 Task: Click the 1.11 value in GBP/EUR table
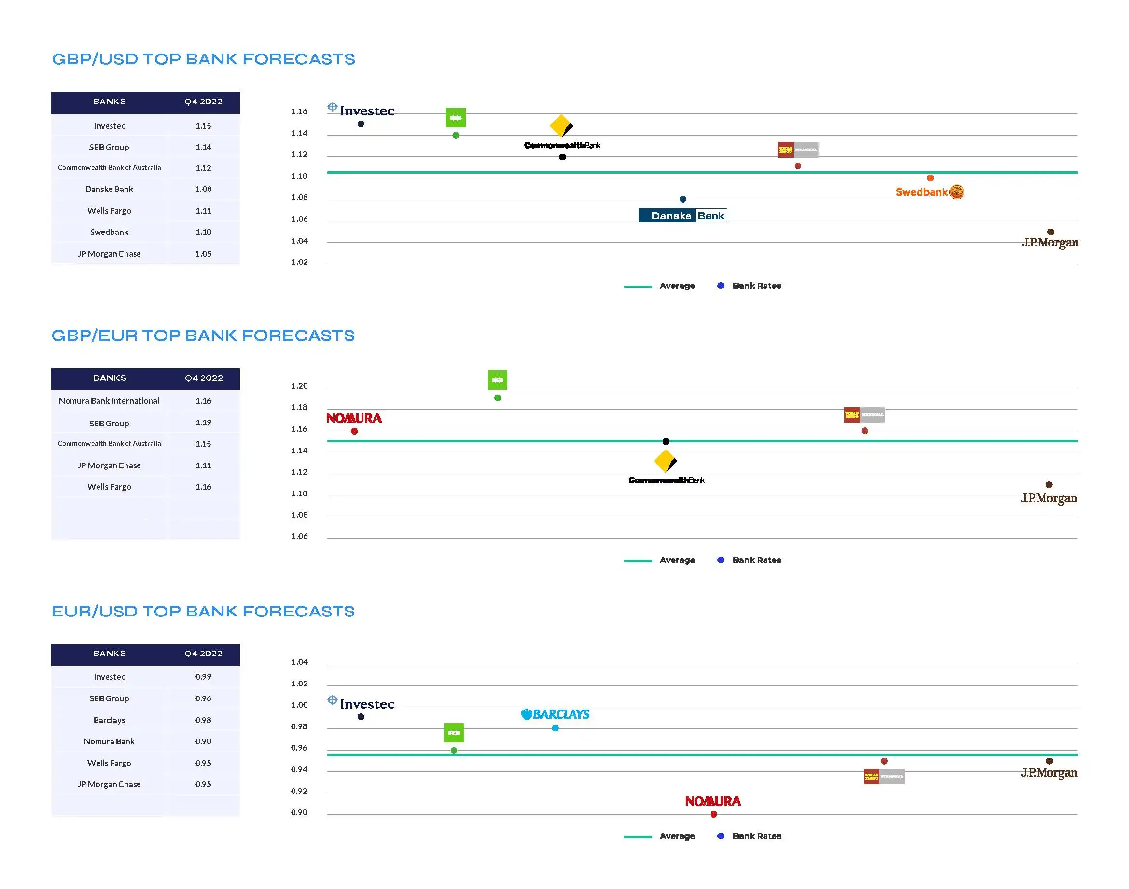coord(204,465)
